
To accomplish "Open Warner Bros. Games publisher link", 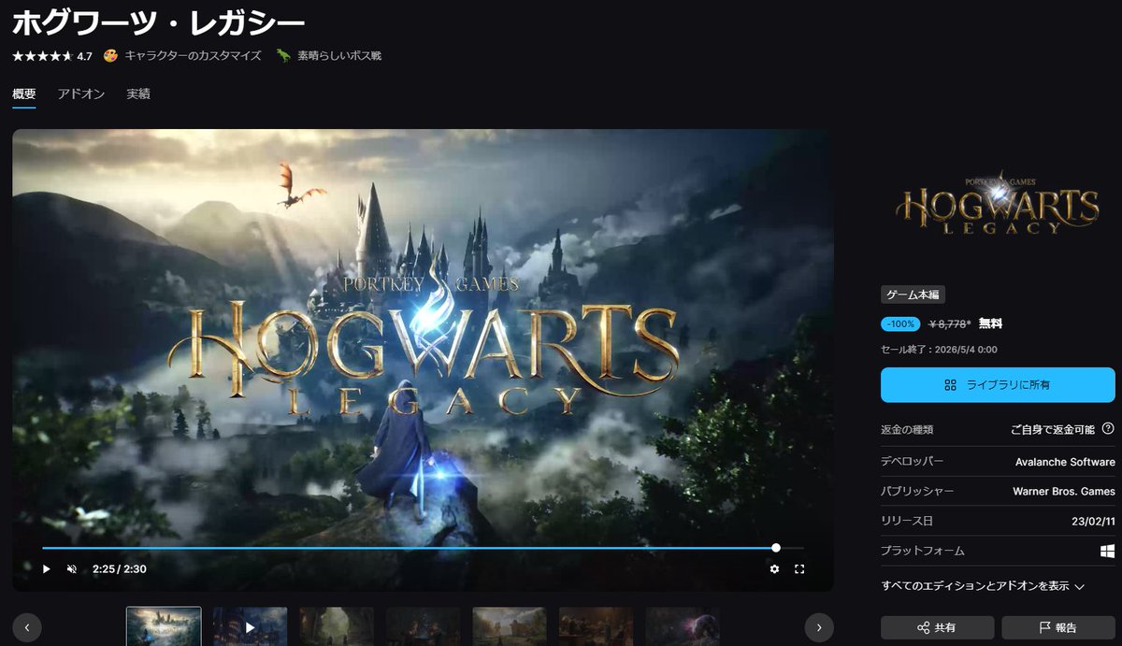I will click(1064, 492).
